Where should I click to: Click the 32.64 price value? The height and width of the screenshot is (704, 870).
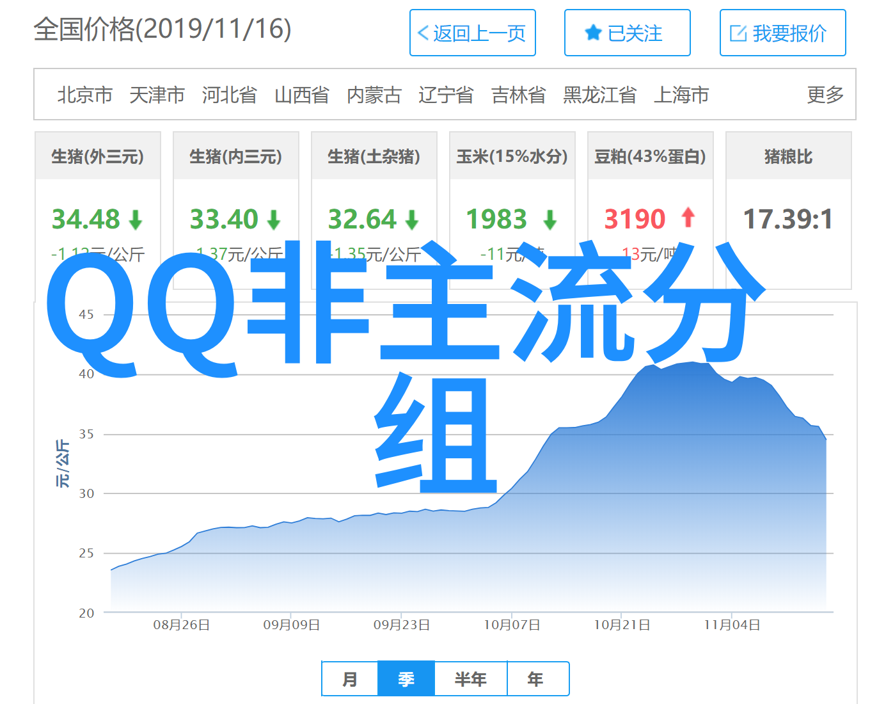tap(362, 220)
